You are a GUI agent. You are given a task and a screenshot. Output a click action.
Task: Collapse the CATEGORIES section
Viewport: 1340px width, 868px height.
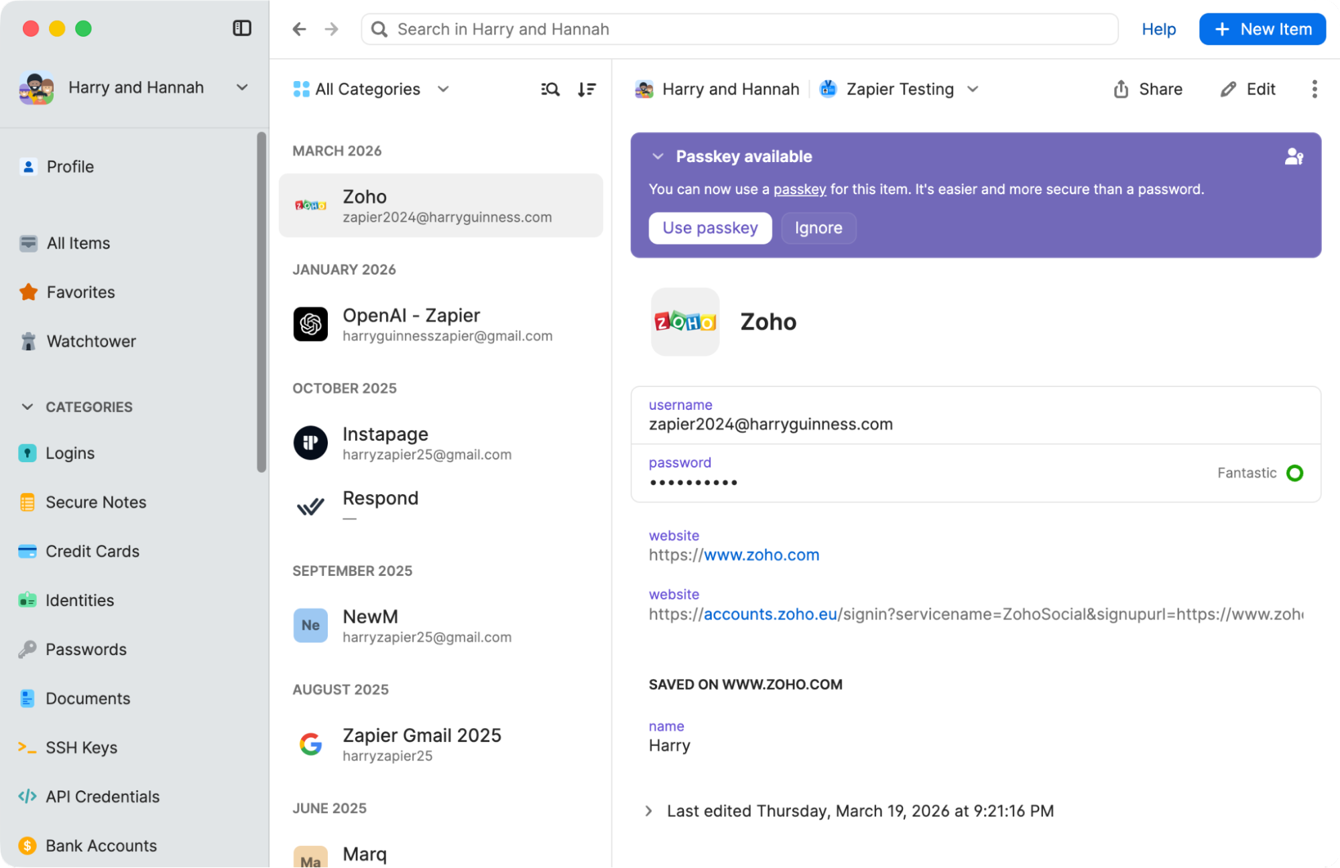(27, 407)
